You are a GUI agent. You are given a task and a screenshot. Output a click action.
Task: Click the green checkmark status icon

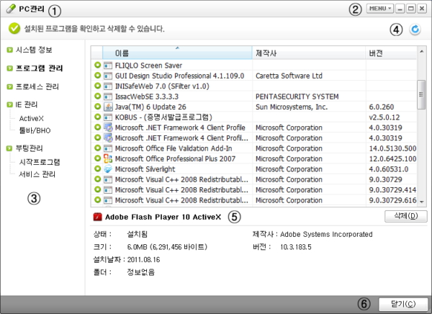tap(14, 28)
